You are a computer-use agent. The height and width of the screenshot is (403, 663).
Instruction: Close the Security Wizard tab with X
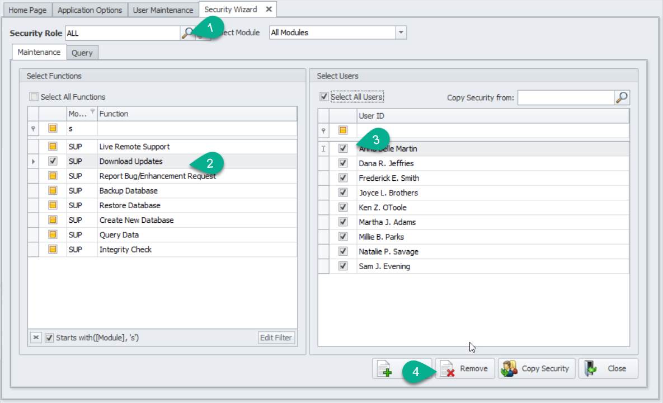point(269,10)
